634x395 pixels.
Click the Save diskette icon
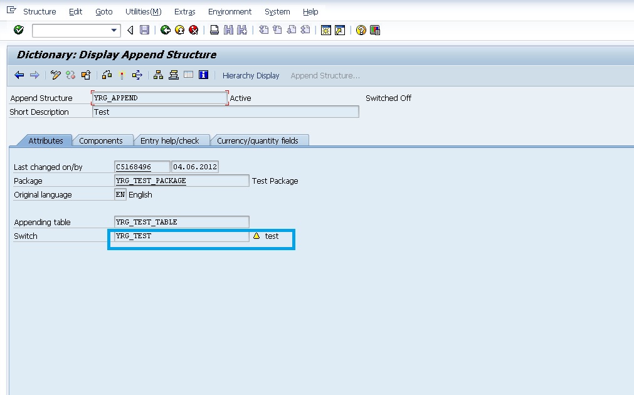click(144, 30)
